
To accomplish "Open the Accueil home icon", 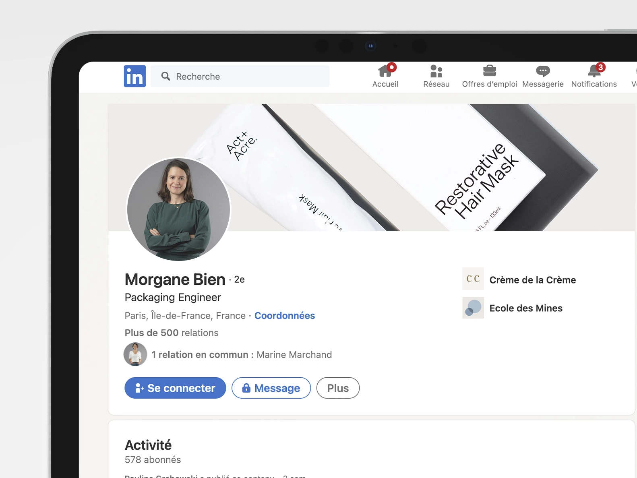I will coord(385,71).
